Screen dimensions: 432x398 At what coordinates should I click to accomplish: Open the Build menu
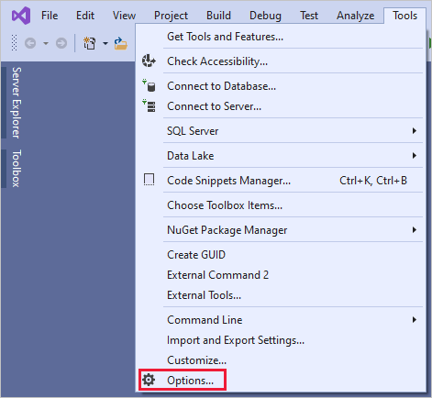click(218, 16)
